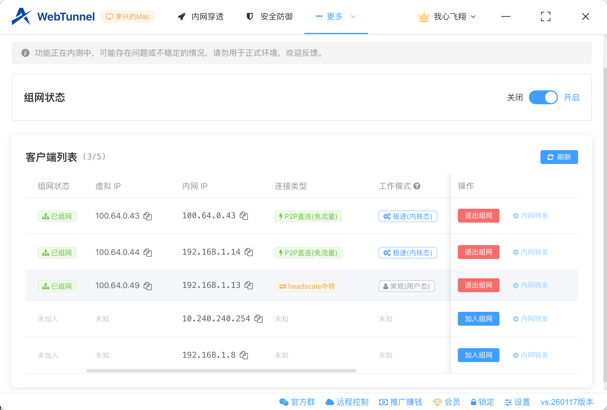Expand the 李兴的Mac device selector
Image resolution: width=607 pixels, height=410 pixels.
click(x=128, y=16)
